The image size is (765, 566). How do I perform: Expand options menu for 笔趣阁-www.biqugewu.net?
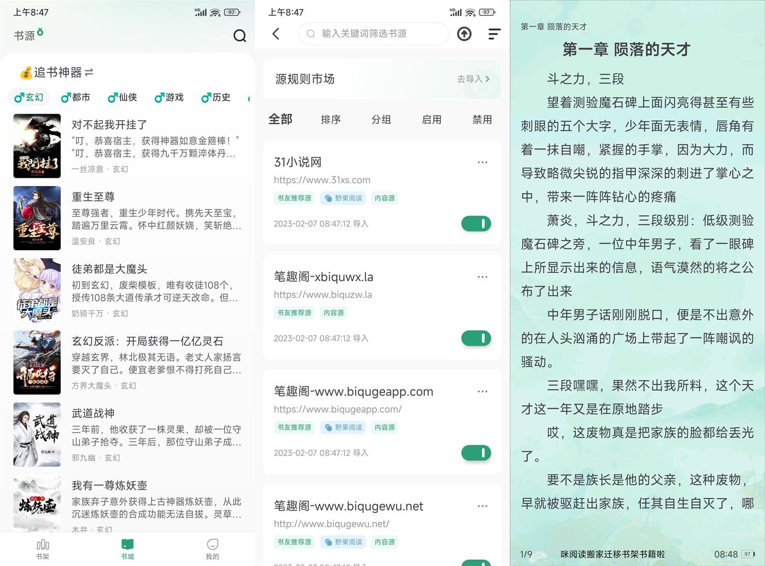pos(482,506)
